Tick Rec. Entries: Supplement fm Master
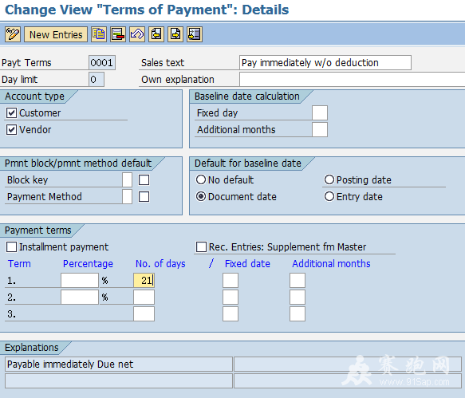The width and height of the screenshot is (465, 398). (201, 246)
